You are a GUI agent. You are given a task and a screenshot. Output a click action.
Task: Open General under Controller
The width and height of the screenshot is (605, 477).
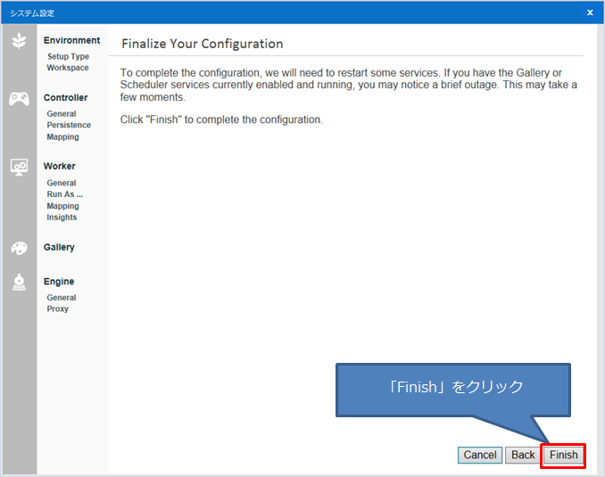pyautogui.click(x=62, y=114)
